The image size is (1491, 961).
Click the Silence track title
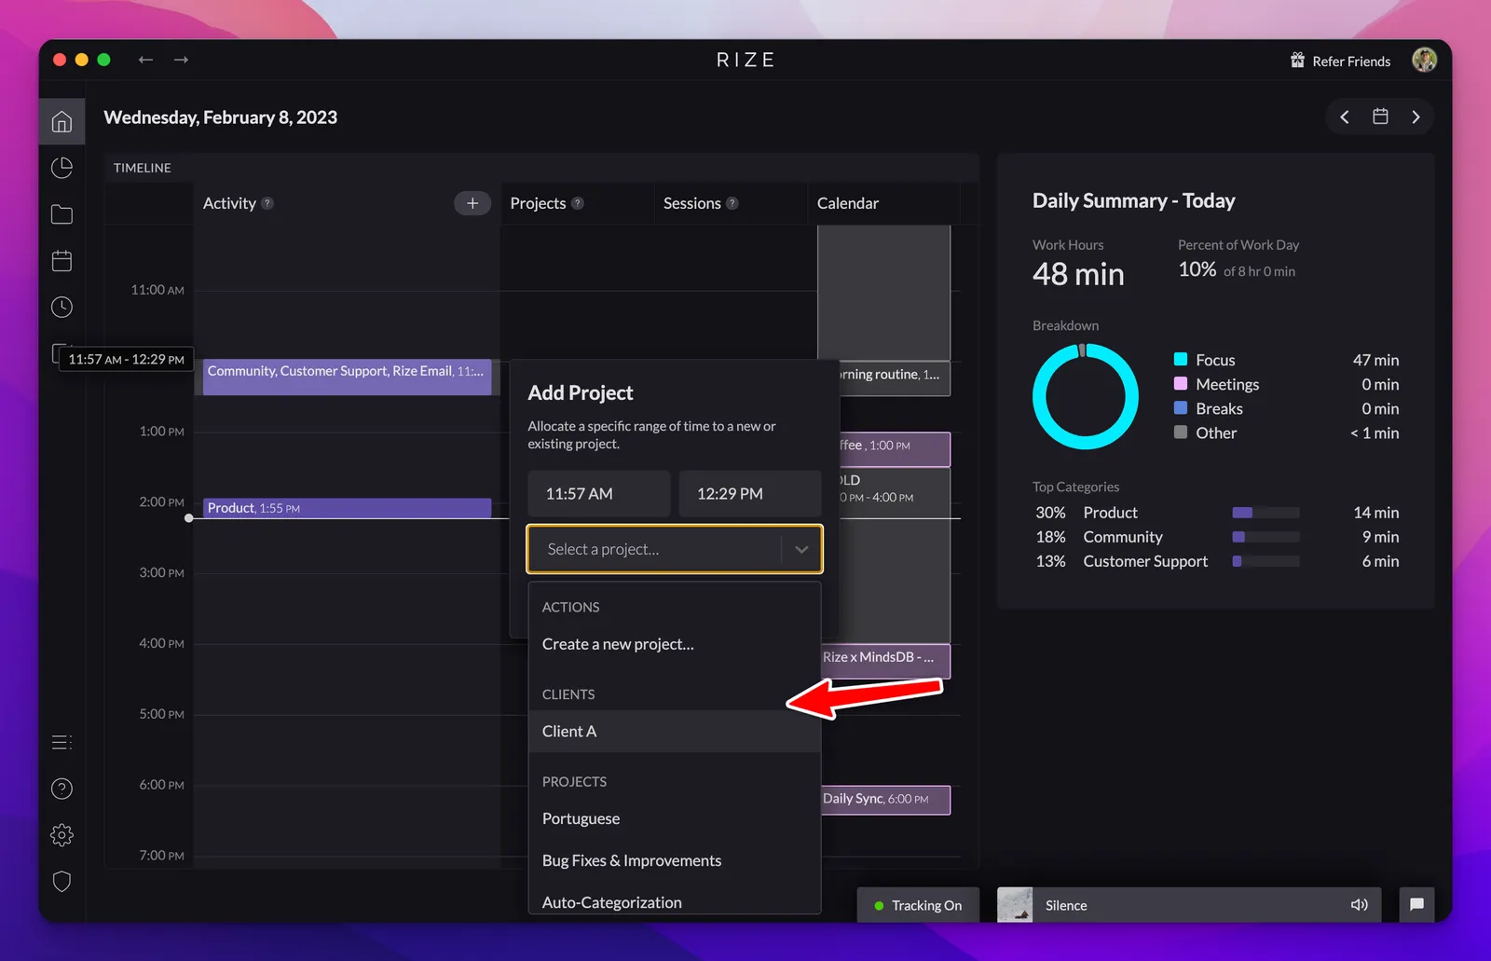1066,905
